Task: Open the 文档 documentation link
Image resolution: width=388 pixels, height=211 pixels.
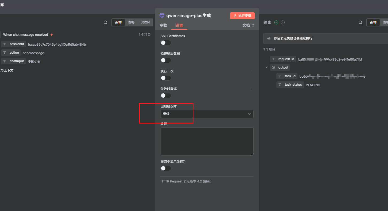Action: (x=249, y=25)
